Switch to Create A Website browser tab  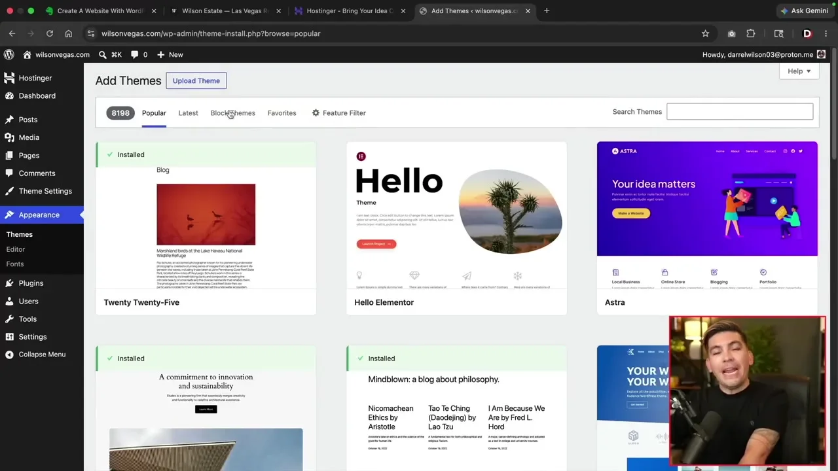point(100,11)
